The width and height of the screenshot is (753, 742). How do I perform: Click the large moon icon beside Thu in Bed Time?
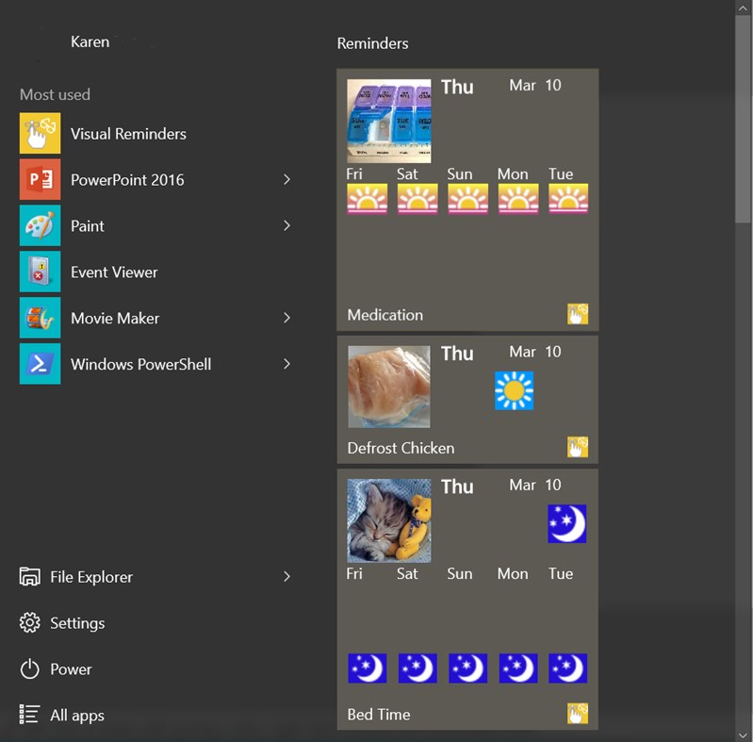567,524
